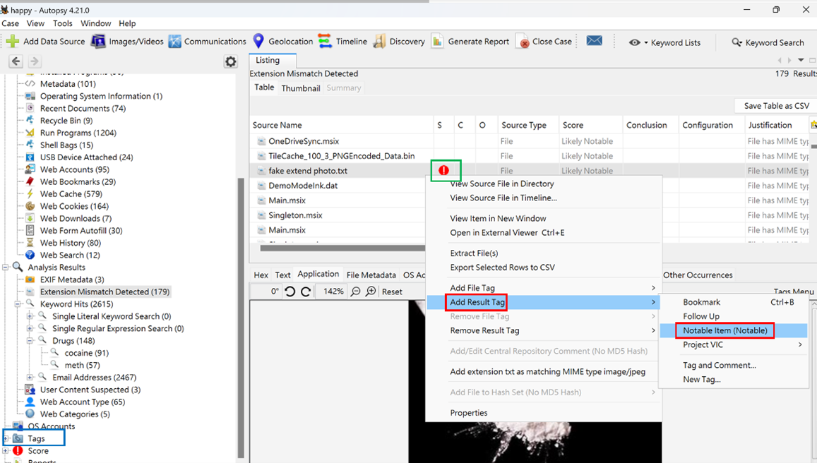The height and width of the screenshot is (463, 817).
Task: Expand the Tags tree node
Action: (6, 438)
